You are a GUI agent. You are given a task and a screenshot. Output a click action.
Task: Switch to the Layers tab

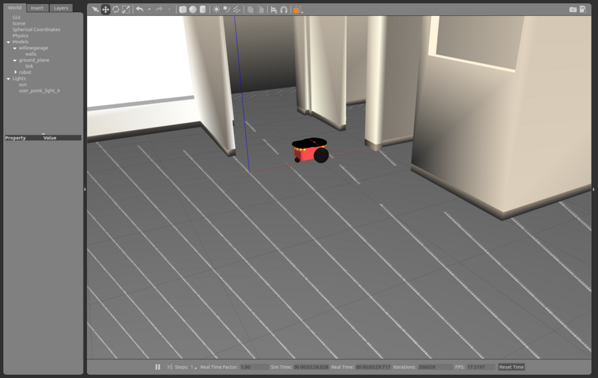tap(61, 8)
